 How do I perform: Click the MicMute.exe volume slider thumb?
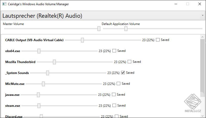click(x=43, y=84)
